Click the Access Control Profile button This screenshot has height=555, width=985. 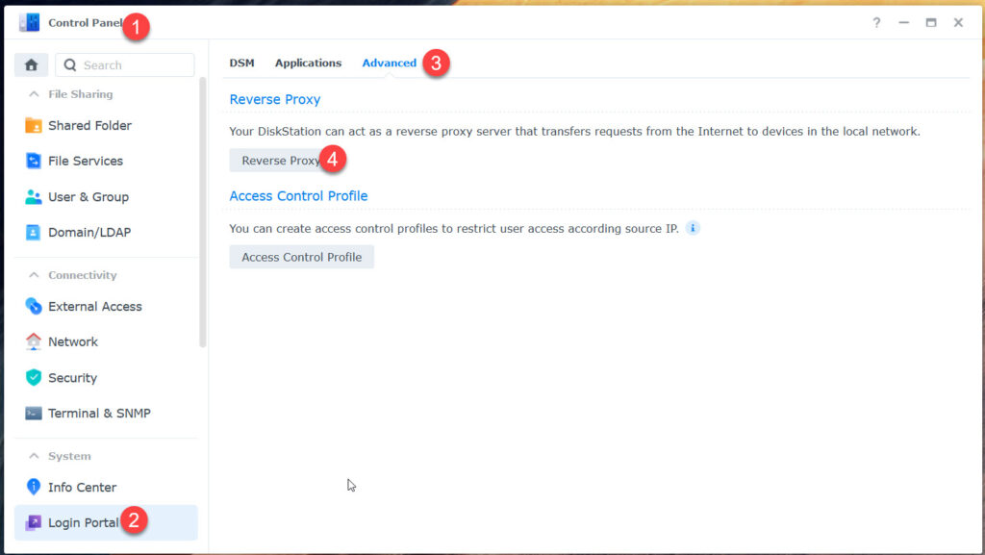tap(301, 257)
